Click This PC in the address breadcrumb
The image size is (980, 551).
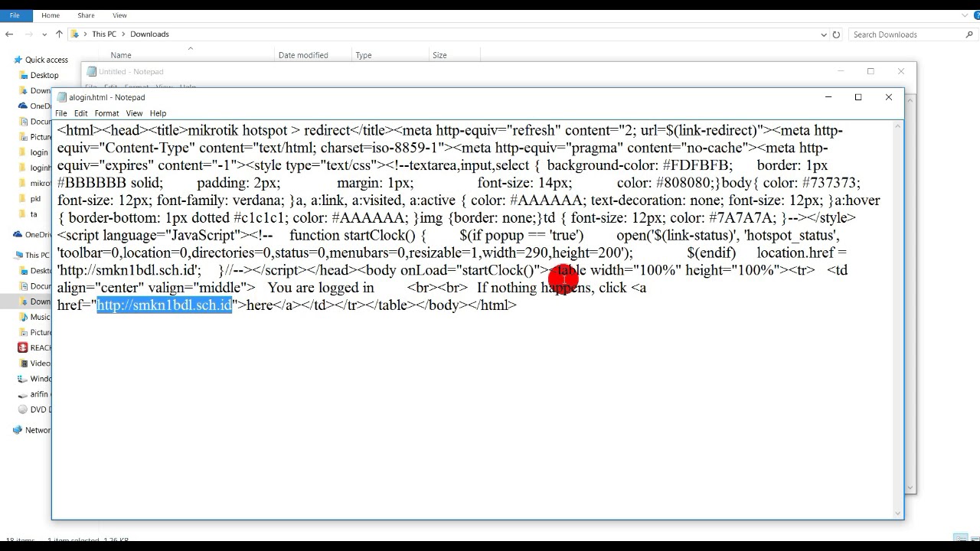point(104,34)
